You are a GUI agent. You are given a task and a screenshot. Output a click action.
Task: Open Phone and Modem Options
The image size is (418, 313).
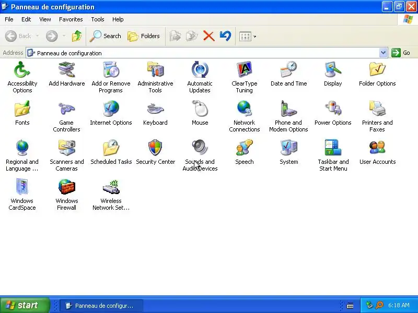click(288, 116)
